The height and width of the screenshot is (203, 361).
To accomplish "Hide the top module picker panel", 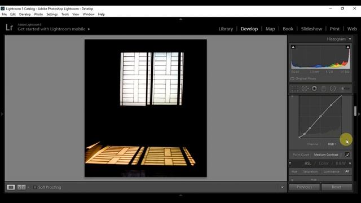I will click(x=180, y=19).
